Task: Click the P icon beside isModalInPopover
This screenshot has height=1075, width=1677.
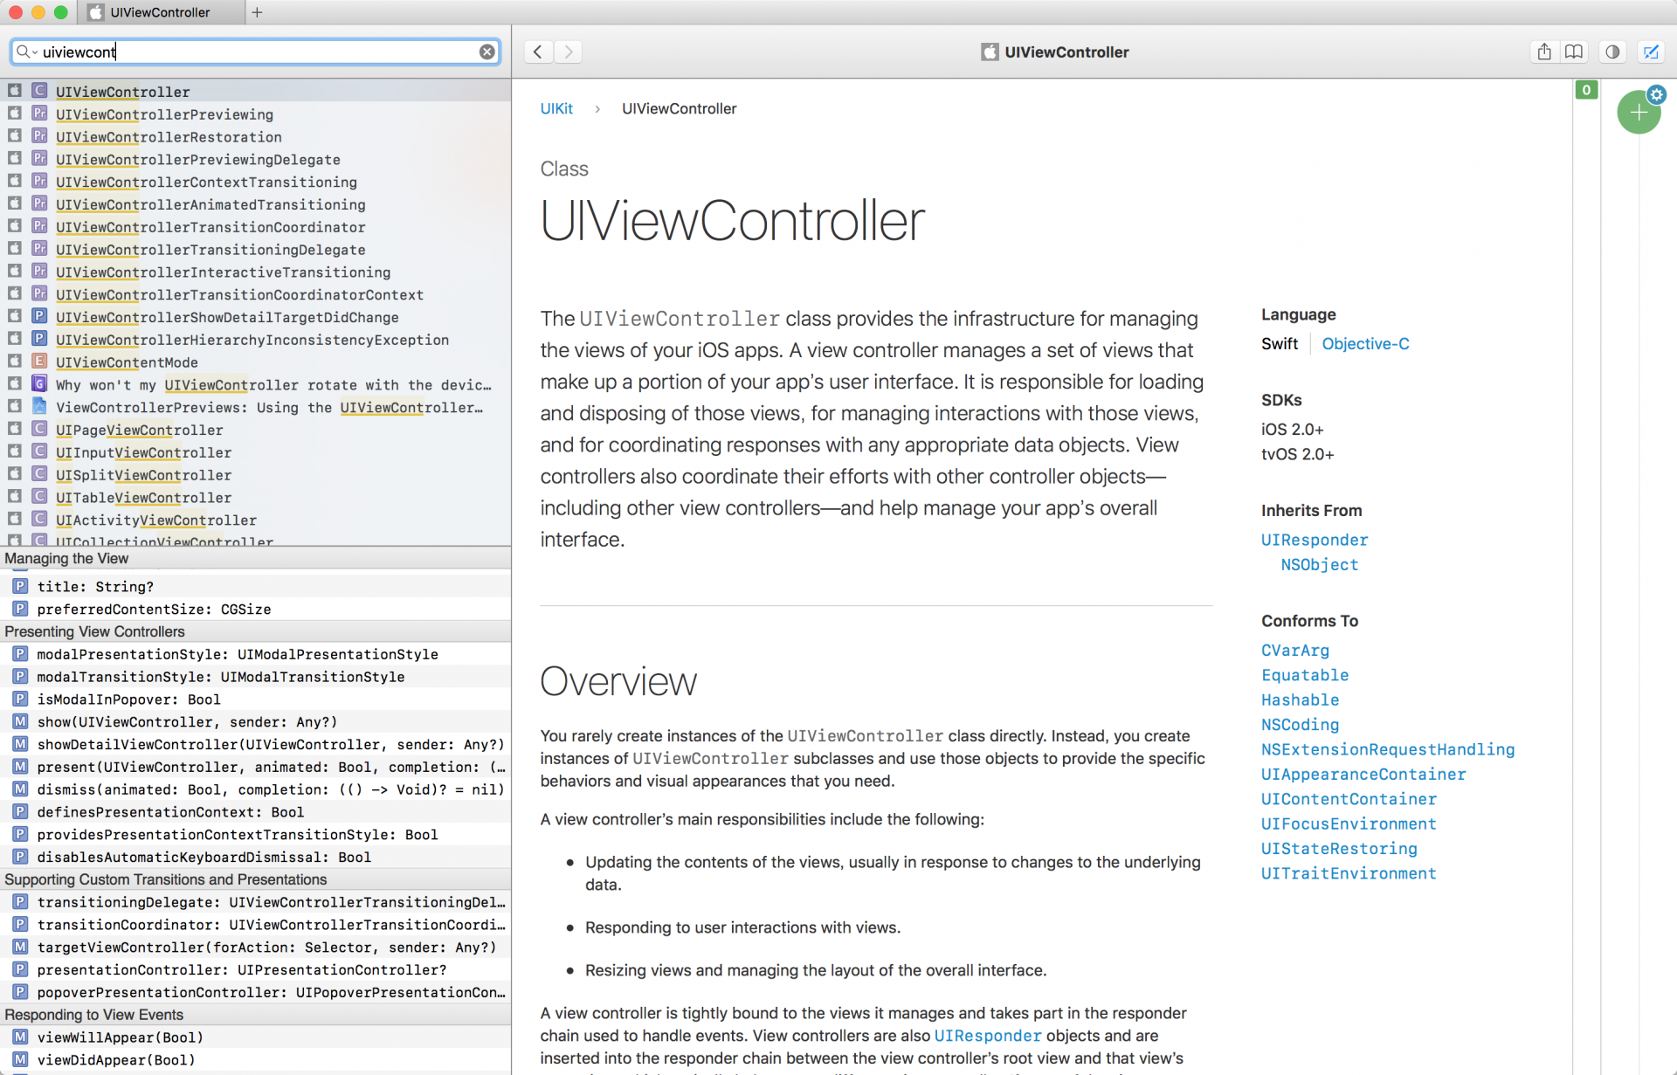Action: (20, 699)
